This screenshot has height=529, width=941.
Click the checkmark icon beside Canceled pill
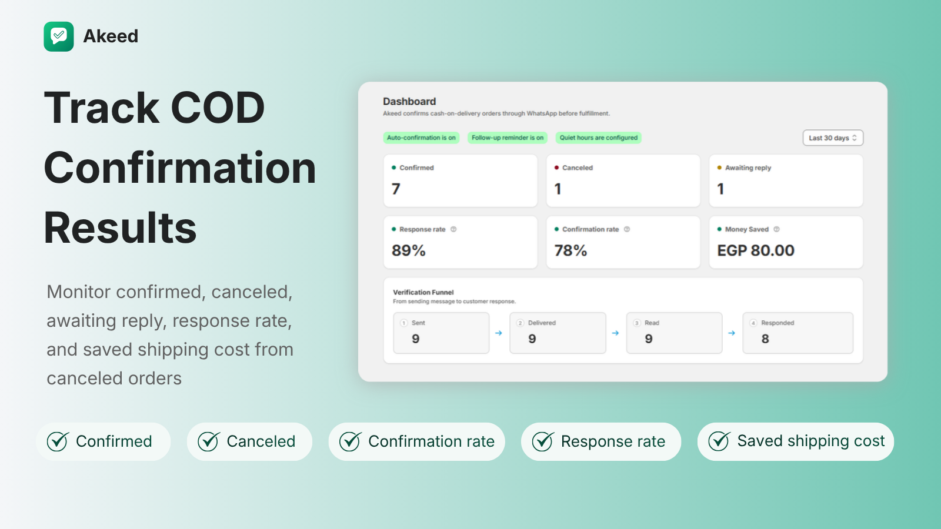click(x=208, y=441)
